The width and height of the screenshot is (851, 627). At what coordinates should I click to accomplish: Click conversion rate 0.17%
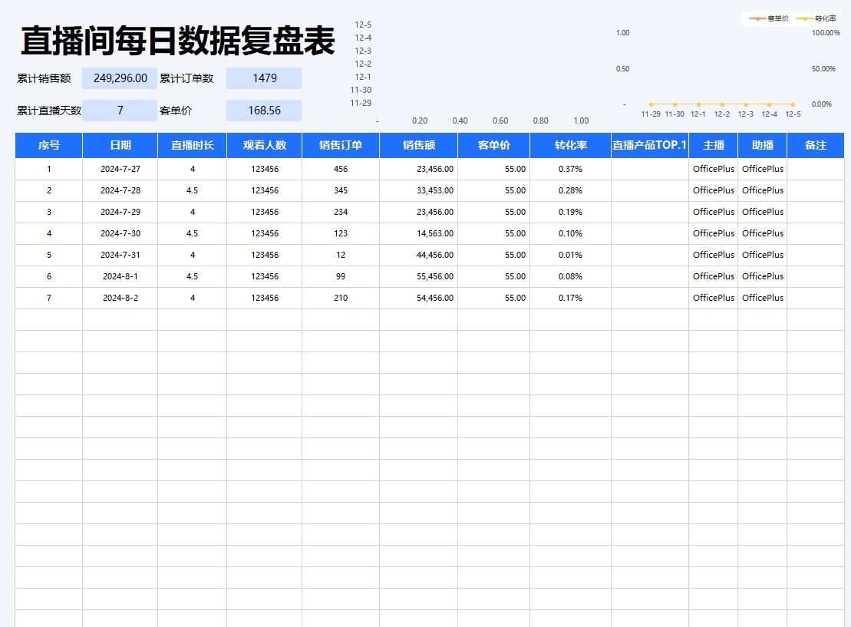(570, 298)
